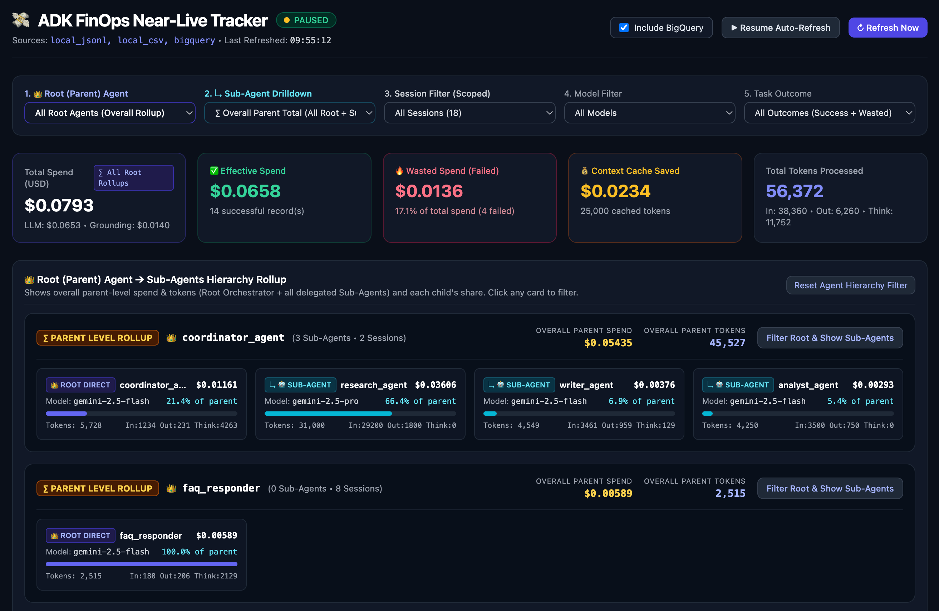
Task: Click the money bag Context Cache icon
Action: point(584,171)
